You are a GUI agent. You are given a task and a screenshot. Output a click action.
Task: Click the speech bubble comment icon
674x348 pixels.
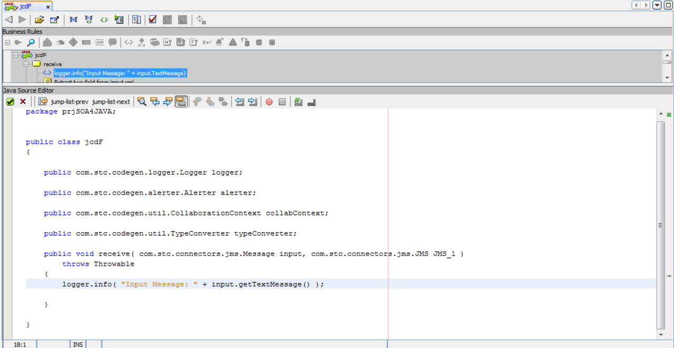112,42
